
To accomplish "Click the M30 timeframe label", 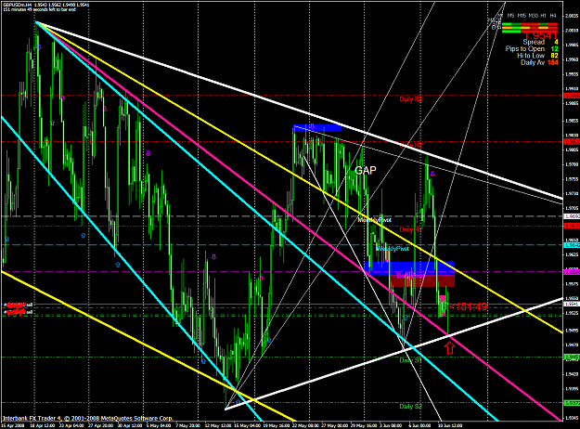I will [x=533, y=16].
